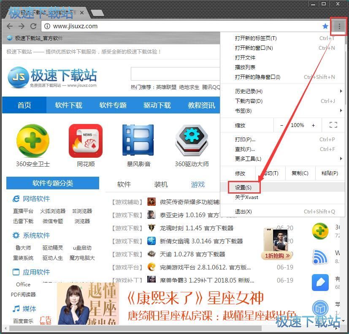349x334 pixels.
Task: Click the 完美游戏平台 thumbnail icon
Action: (152, 267)
